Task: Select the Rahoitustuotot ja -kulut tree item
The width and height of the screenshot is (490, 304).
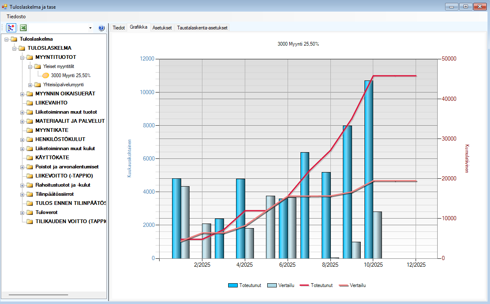Action: tap(63, 185)
